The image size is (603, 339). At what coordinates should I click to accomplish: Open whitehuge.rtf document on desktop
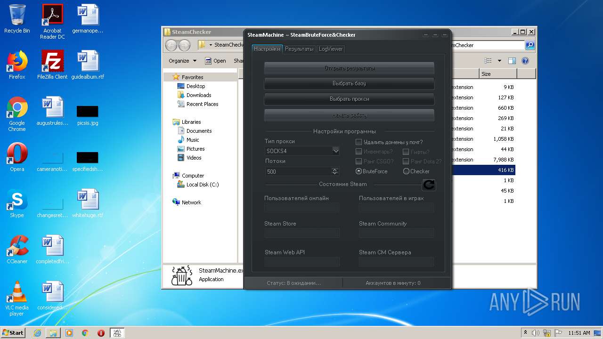(88, 203)
